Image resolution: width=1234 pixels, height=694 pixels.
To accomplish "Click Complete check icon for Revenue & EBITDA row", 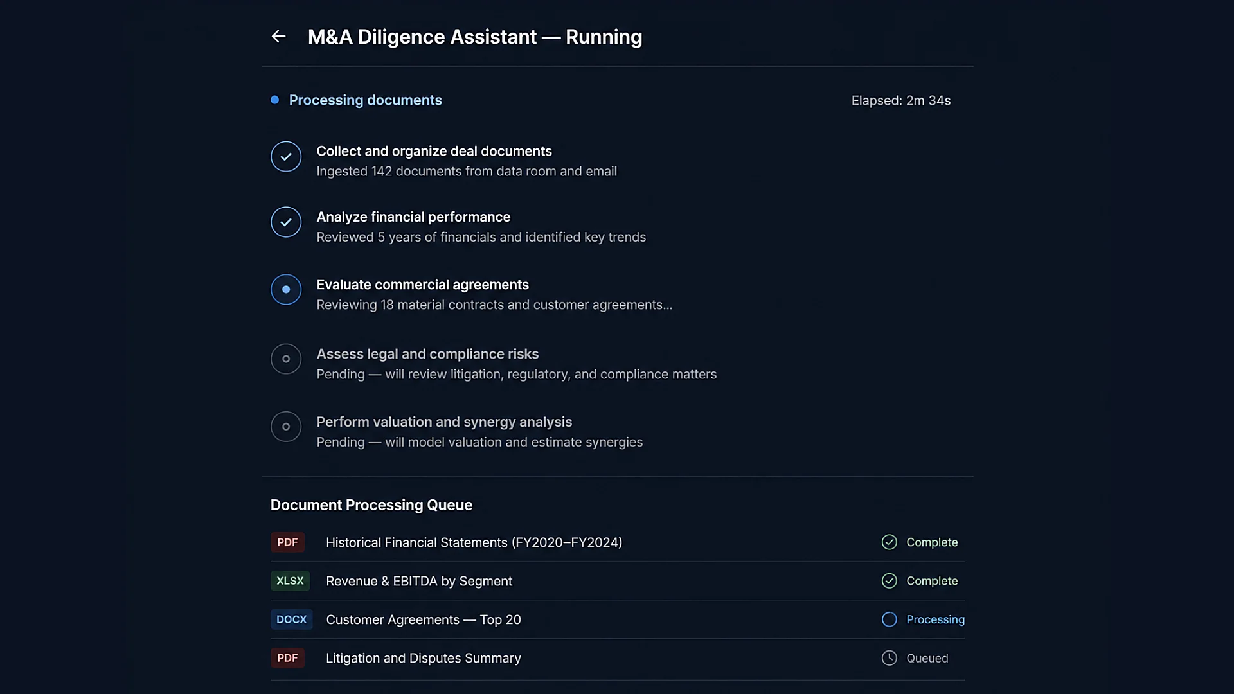I will click(x=890, y=581).
